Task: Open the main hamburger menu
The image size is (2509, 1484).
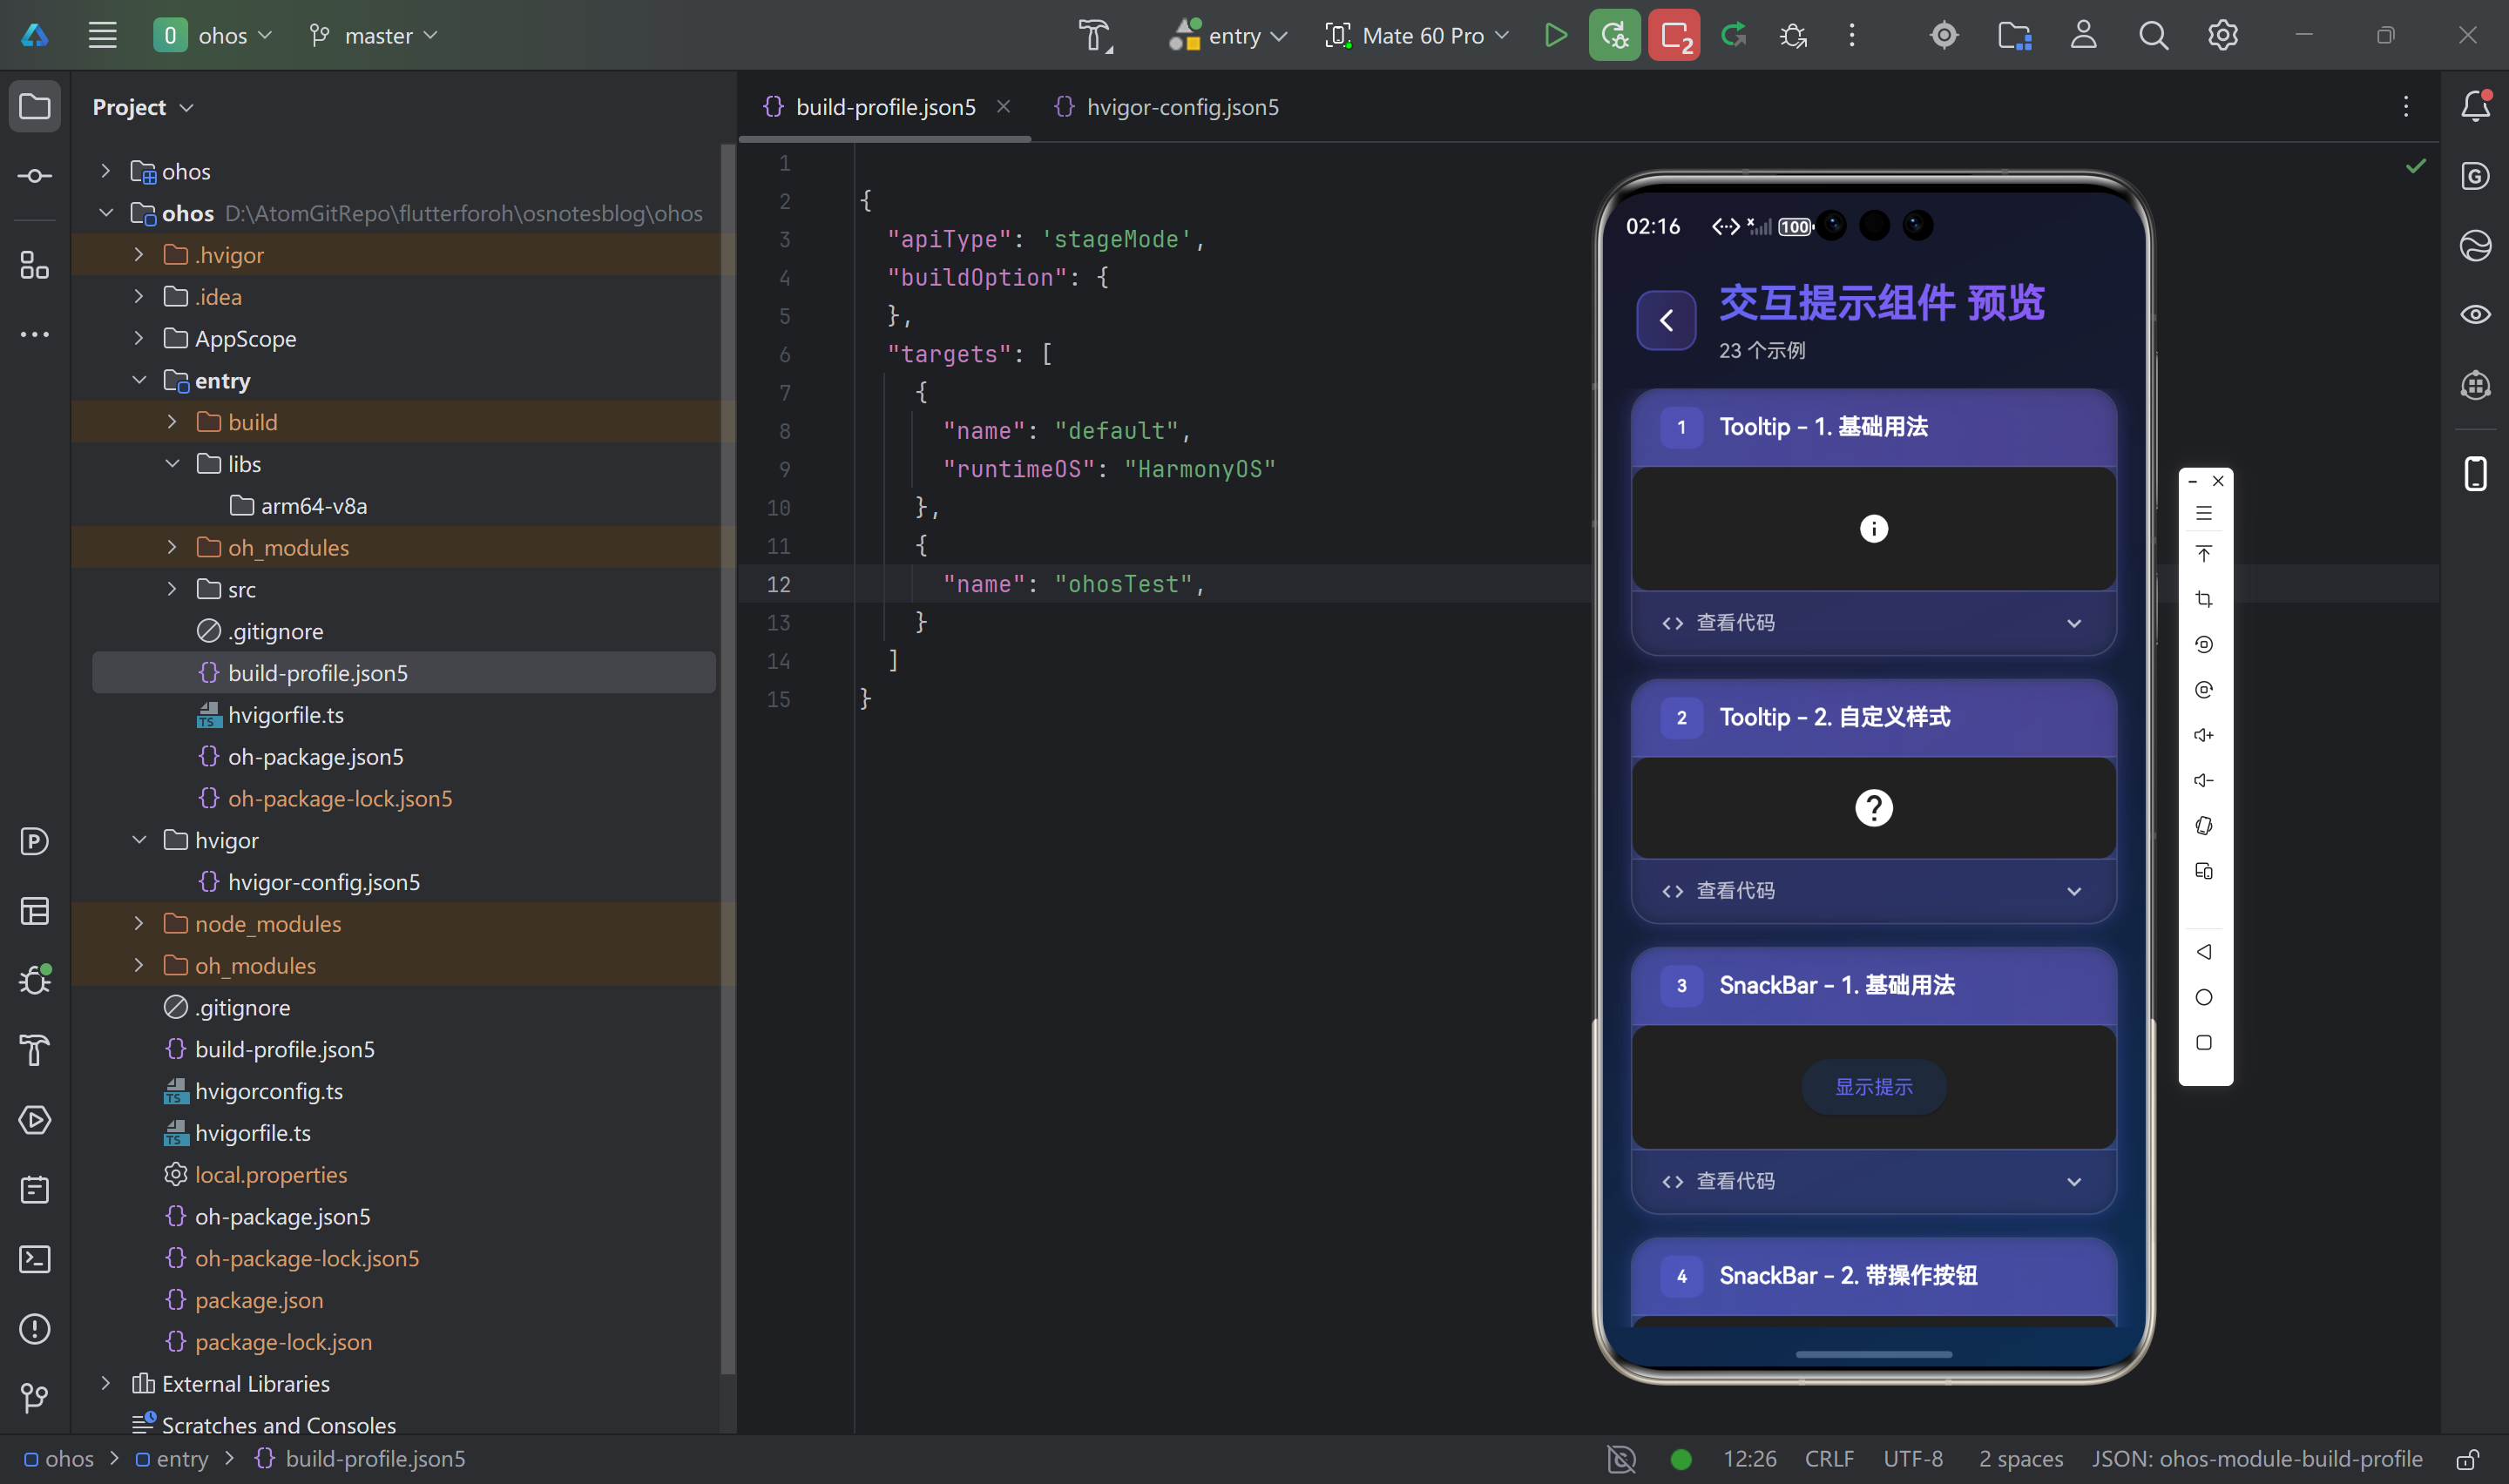Action: [102, 36]
